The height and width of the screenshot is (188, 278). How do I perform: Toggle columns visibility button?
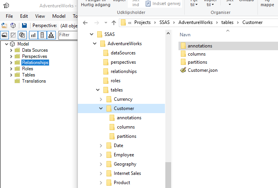point(42,35)
